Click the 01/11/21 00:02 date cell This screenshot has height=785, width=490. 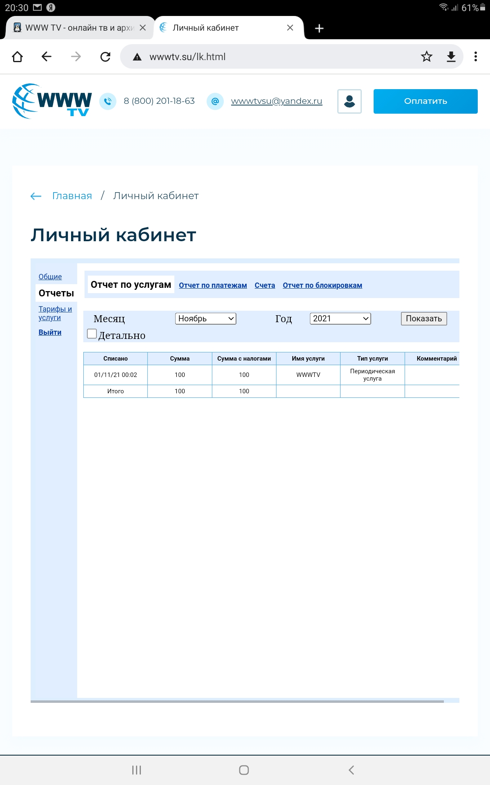pyautogui.click(x=116, y=375)
